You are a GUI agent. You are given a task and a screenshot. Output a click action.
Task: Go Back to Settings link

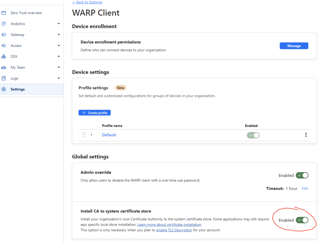[x=87, y=2]
